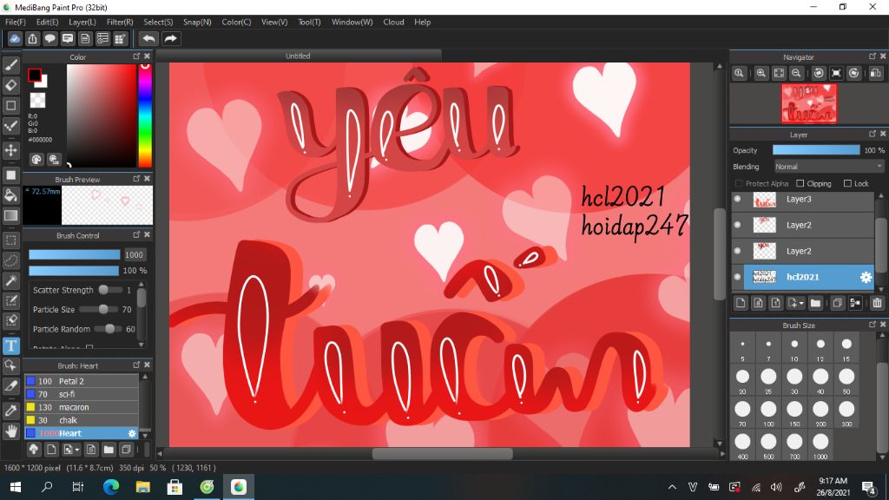889x500 pixels.
Task: Open the Blending mode dropdown
Action: coord(829,167)
